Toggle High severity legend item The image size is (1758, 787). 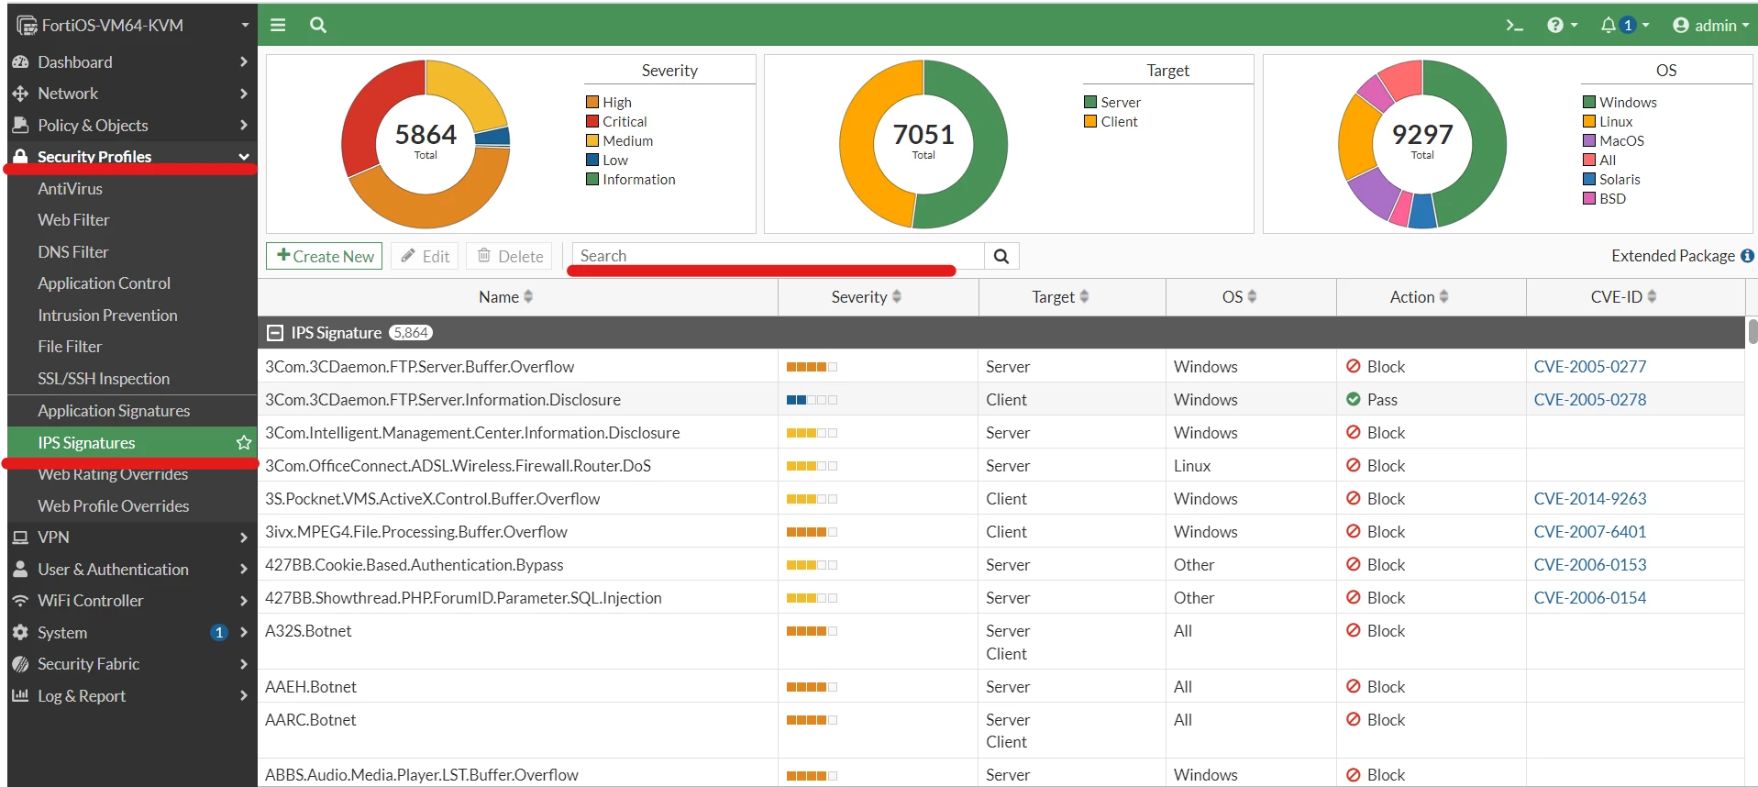(609, 103)
